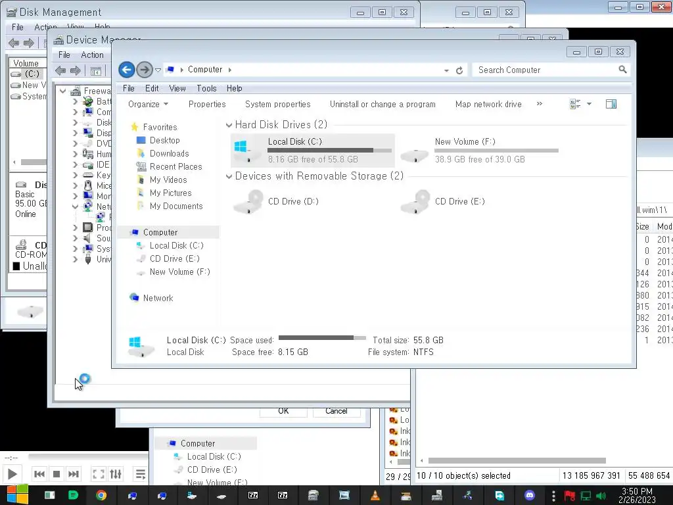Select CD Drive (E:) in Explorer navigation tree
Image resolution: width=673 pixels, height=505 pixels.
(x=174, y=258)
